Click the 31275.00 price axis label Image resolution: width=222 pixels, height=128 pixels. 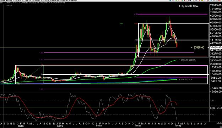[x=216, y=54]
